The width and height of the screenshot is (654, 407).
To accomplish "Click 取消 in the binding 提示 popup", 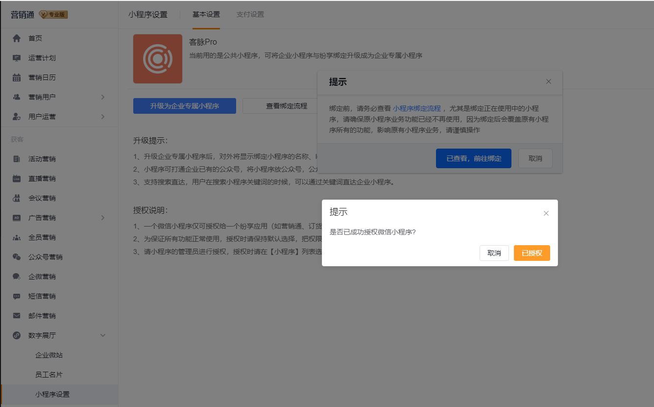I will (x=535, y=158).
